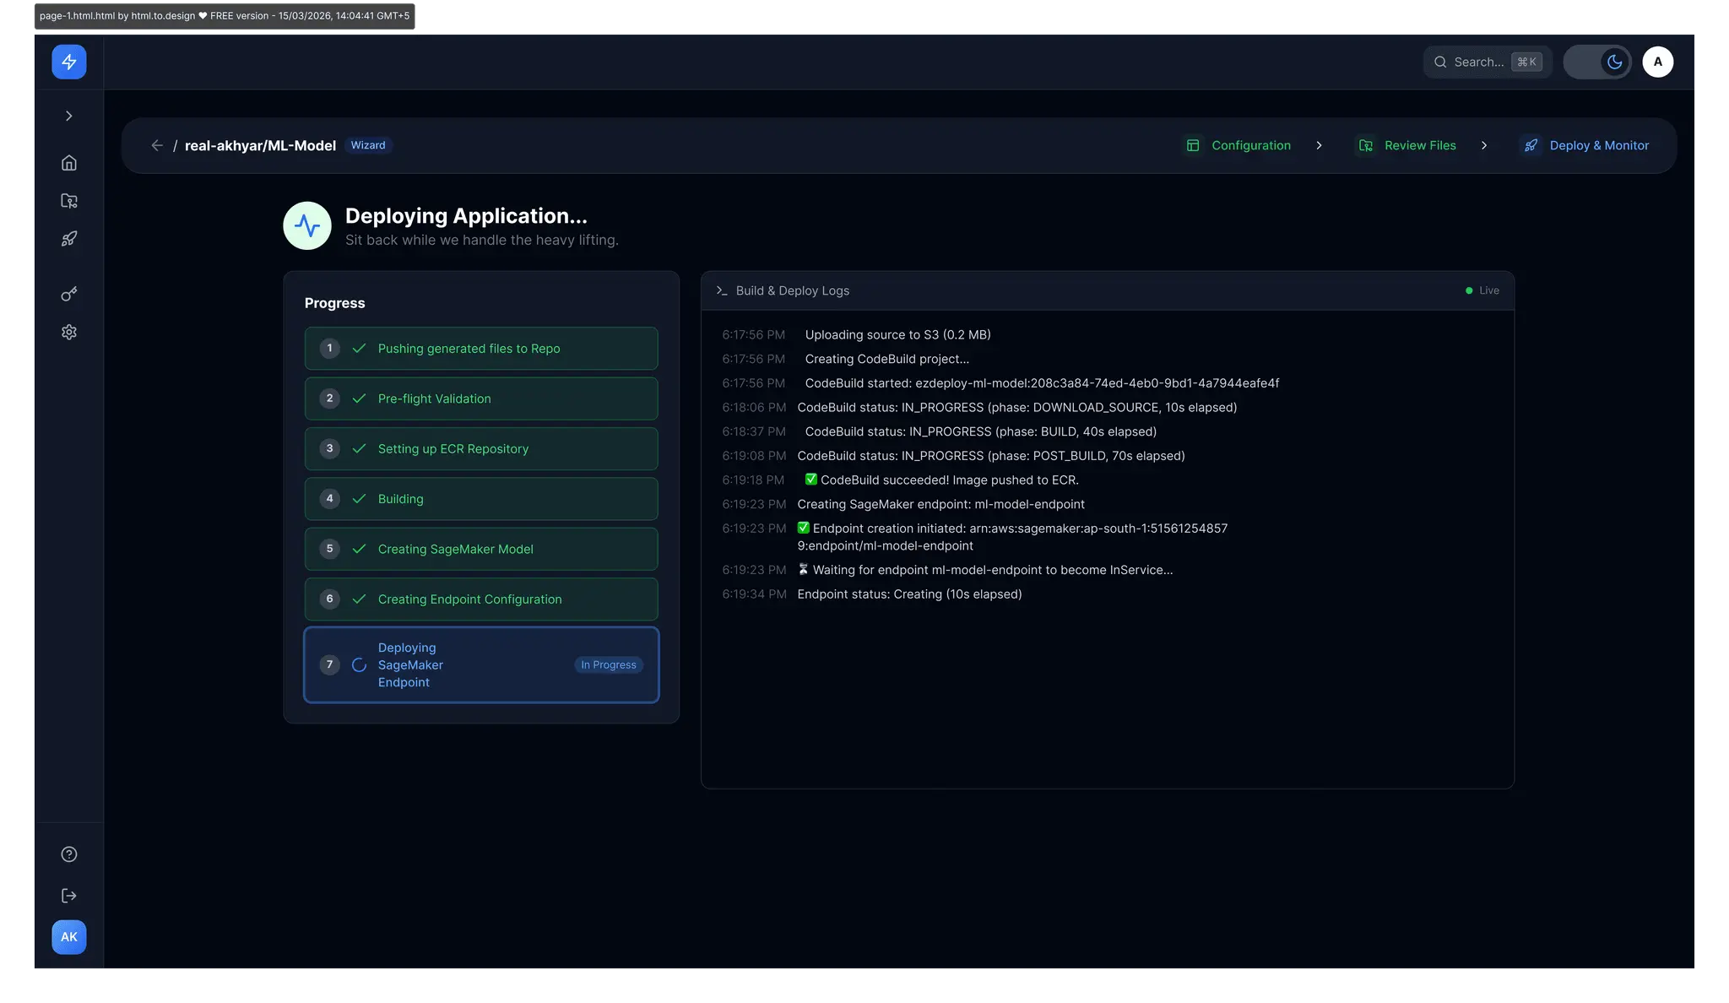
Task: Select the Pre-flight Validation step
Action: pos(481,398)
